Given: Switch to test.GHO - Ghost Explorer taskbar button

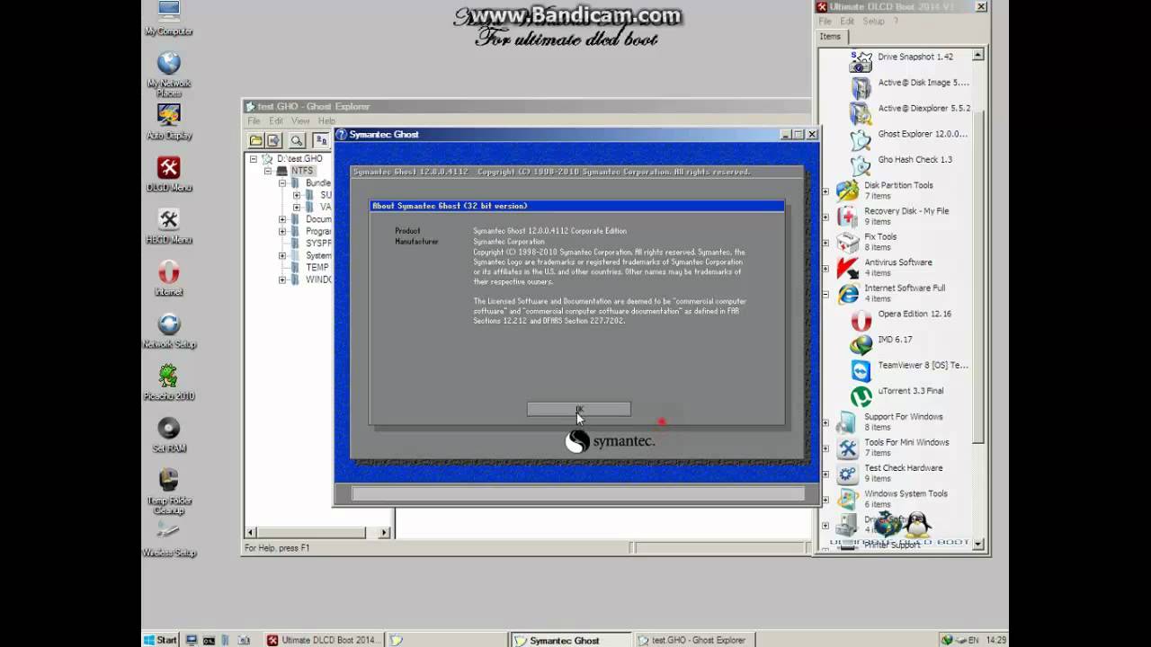Looking at the screenshot, I should [x=694, y=640].
